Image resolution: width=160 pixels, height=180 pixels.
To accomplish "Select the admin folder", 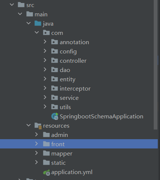I will [x=59, y=135].
